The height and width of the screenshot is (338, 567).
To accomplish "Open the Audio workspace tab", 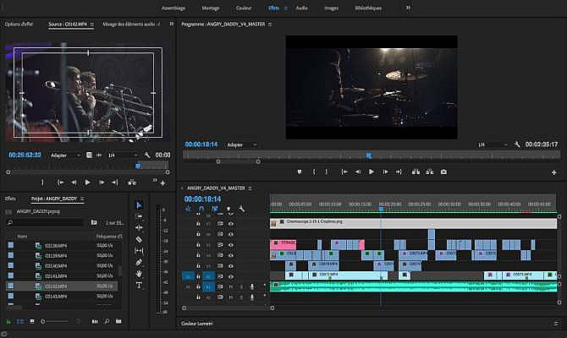I will [301, 8].
